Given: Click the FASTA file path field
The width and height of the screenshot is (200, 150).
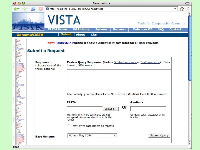Looking at the screenshot, I should 85,109.
